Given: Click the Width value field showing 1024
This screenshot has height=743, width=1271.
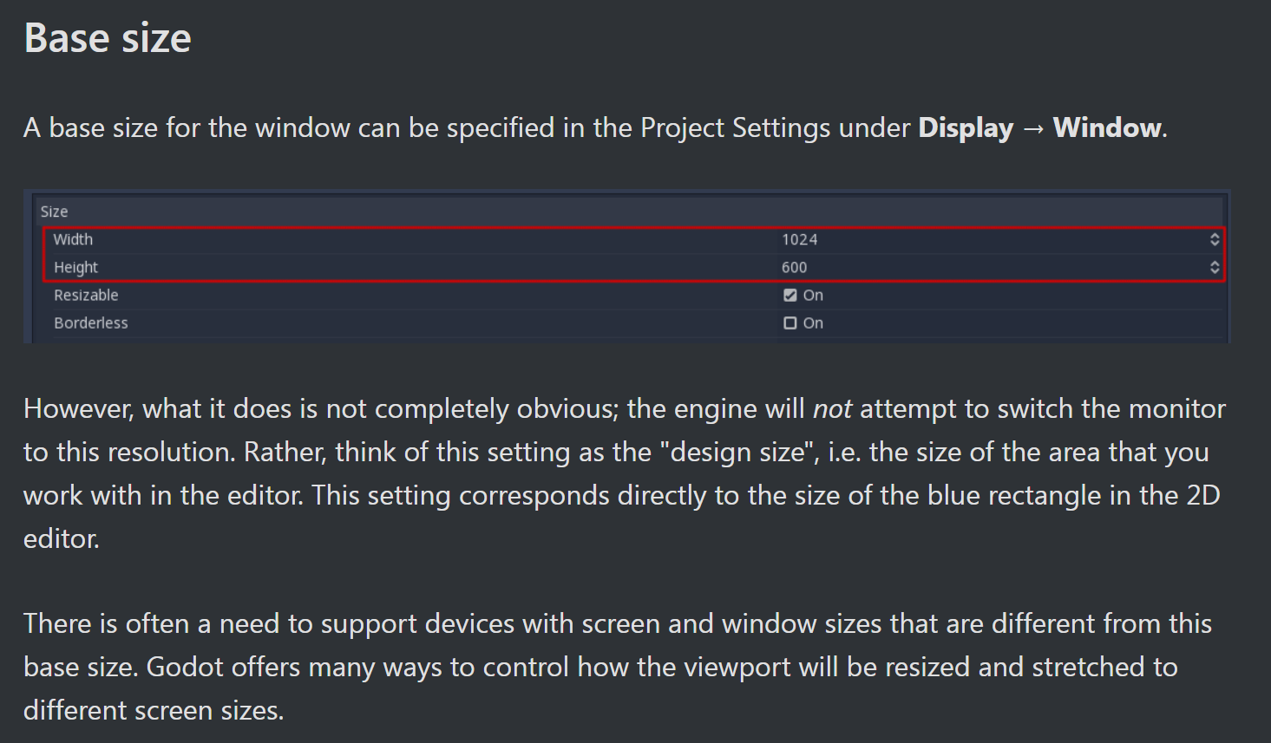Looking at the screenshot, I should tap(994, 239).
